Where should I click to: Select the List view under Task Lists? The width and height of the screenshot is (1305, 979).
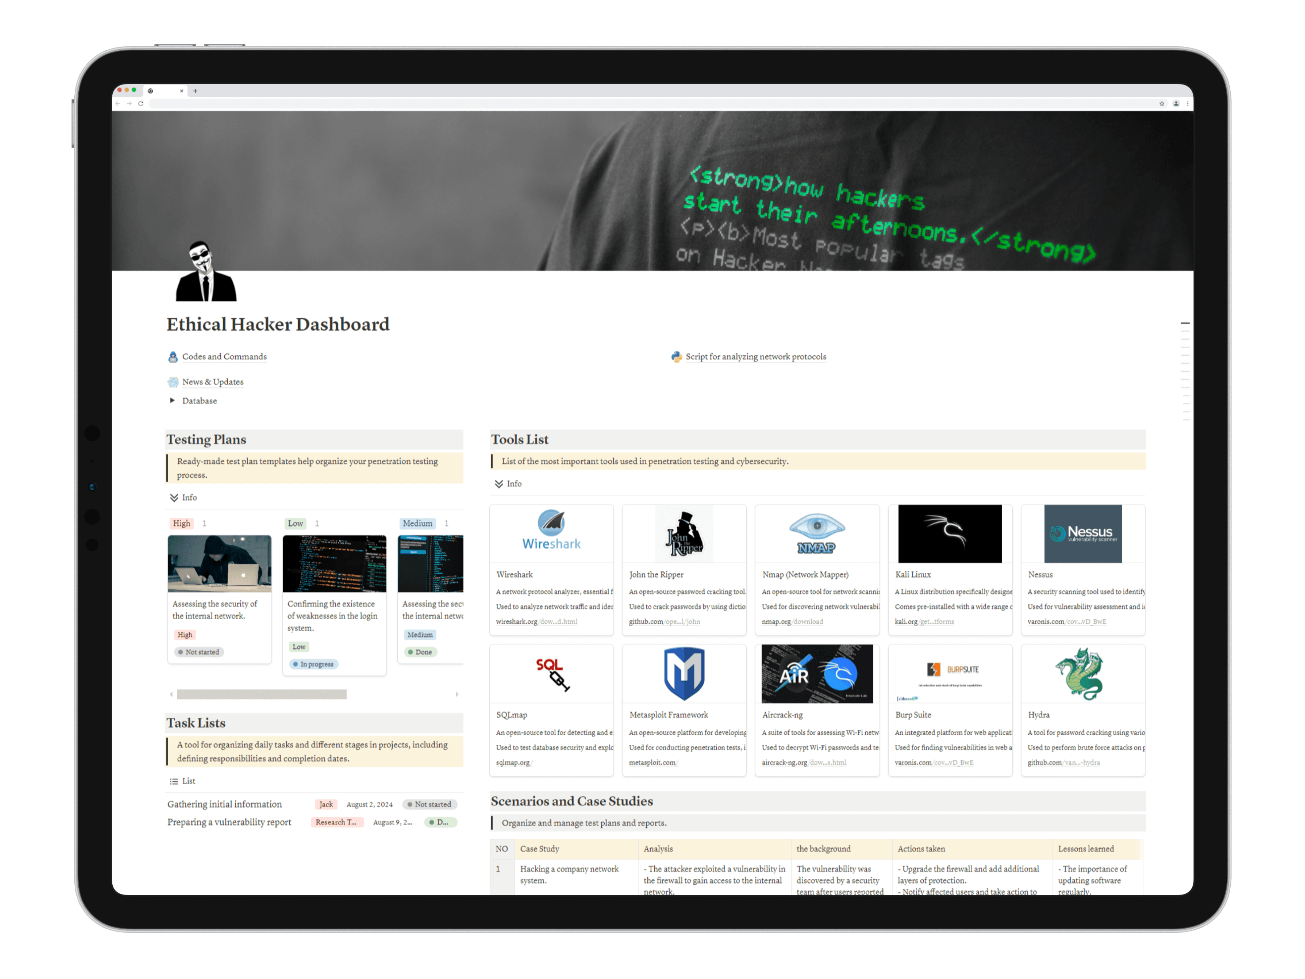click(182, 781)
